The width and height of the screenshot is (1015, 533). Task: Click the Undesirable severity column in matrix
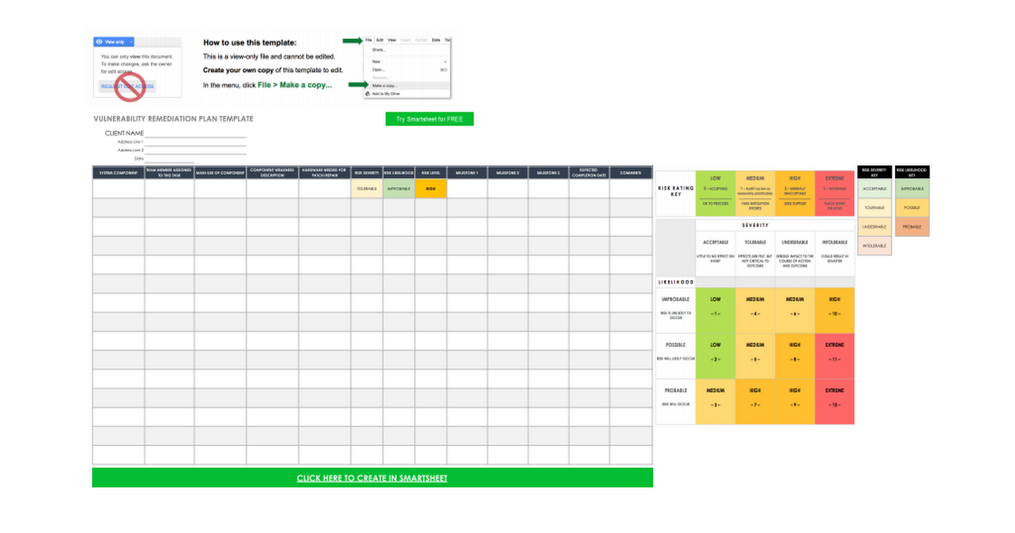[x=795, y=252]
